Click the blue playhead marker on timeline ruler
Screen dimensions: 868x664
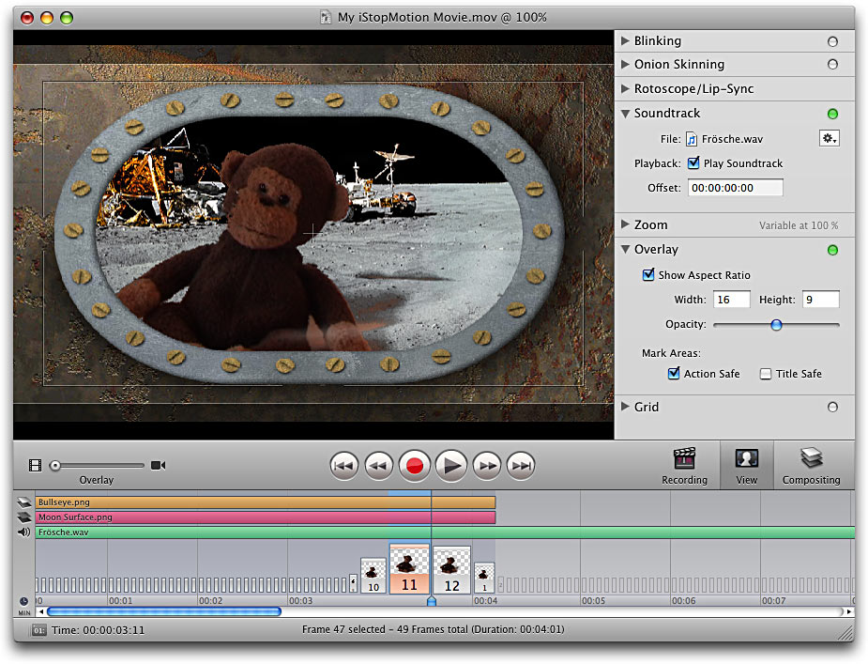coord(432,601)
